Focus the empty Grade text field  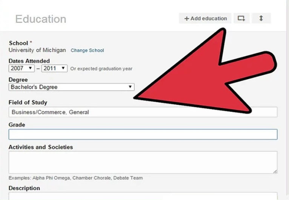click(143, 134)
